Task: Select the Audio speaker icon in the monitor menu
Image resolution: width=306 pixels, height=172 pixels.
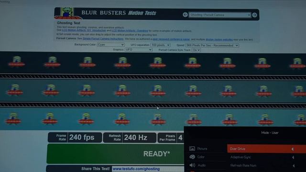Action: 192,165
